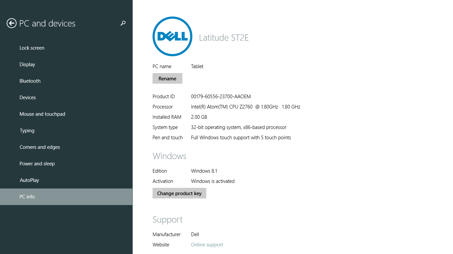Click the Dell logo
This screenshot has width=453, height=254.
(x=172, y=36)
